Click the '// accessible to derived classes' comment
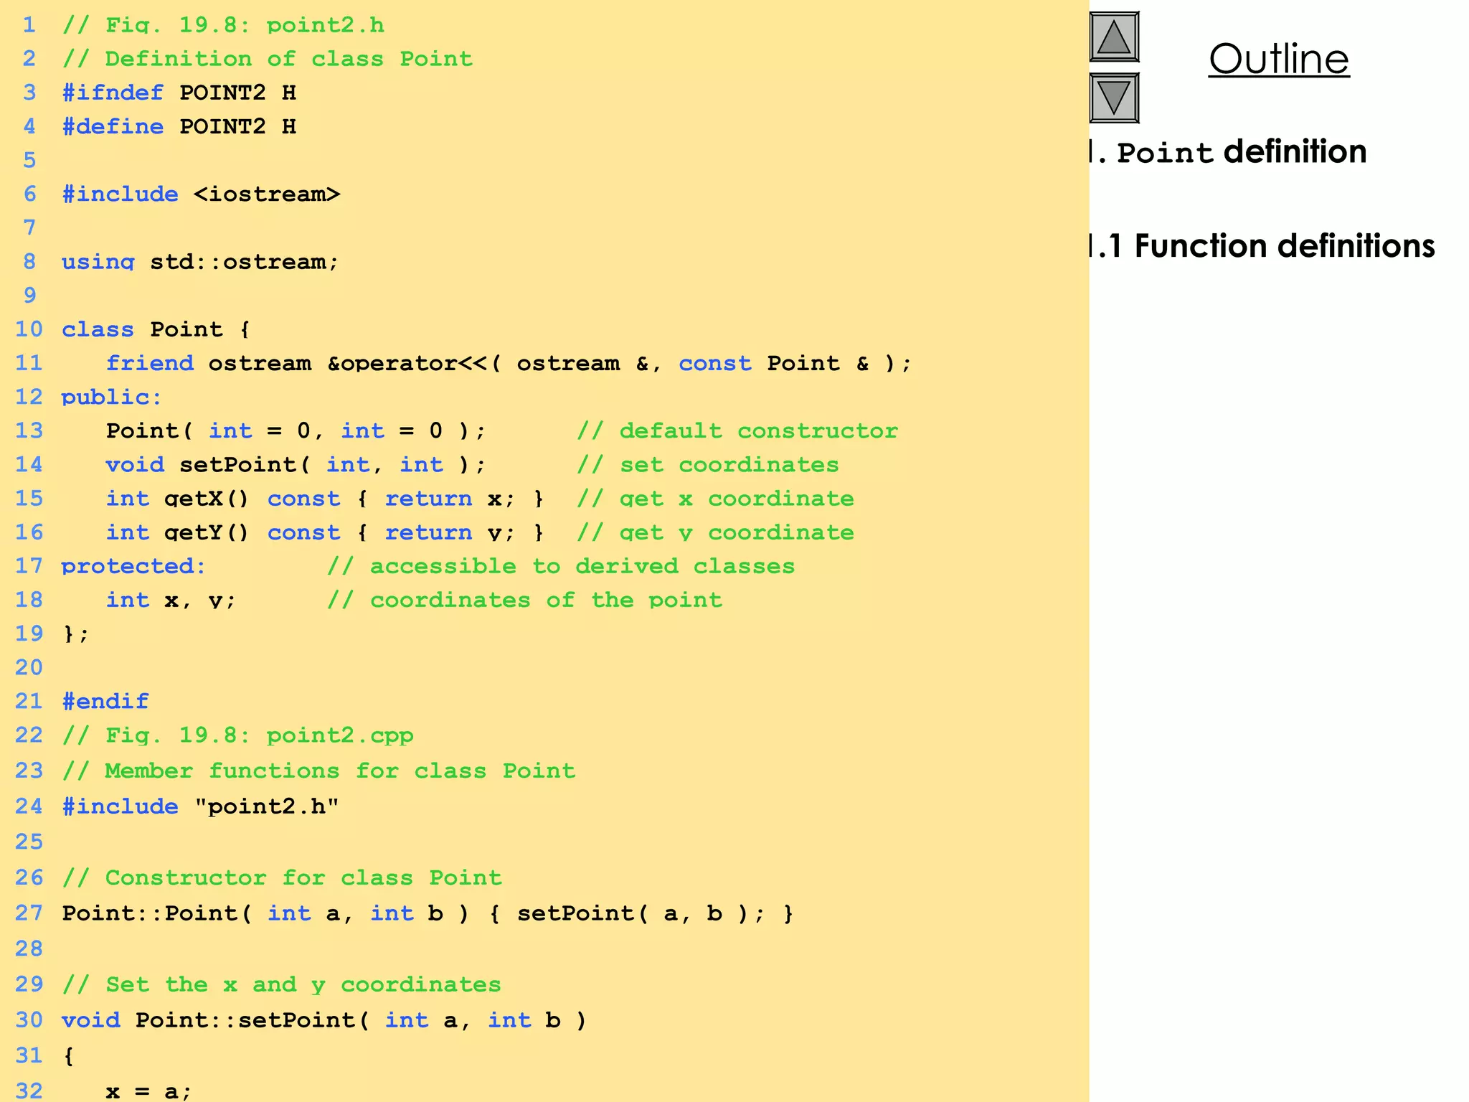Image resolution: width=1469 pixels, height=1102 pixels. click(x=561, y=566)
